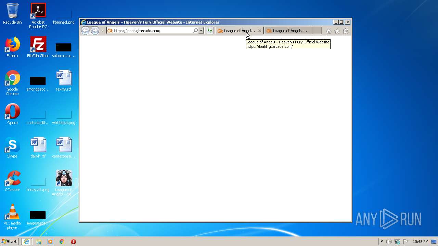Launch CCleaner desktop shortcut
Viewport: 438px width, 246px height.
pos(12,181)
